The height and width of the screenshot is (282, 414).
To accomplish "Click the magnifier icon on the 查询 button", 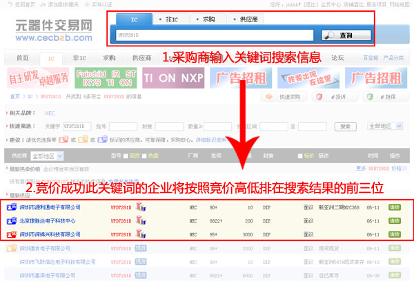I will (x=328, y=35).
